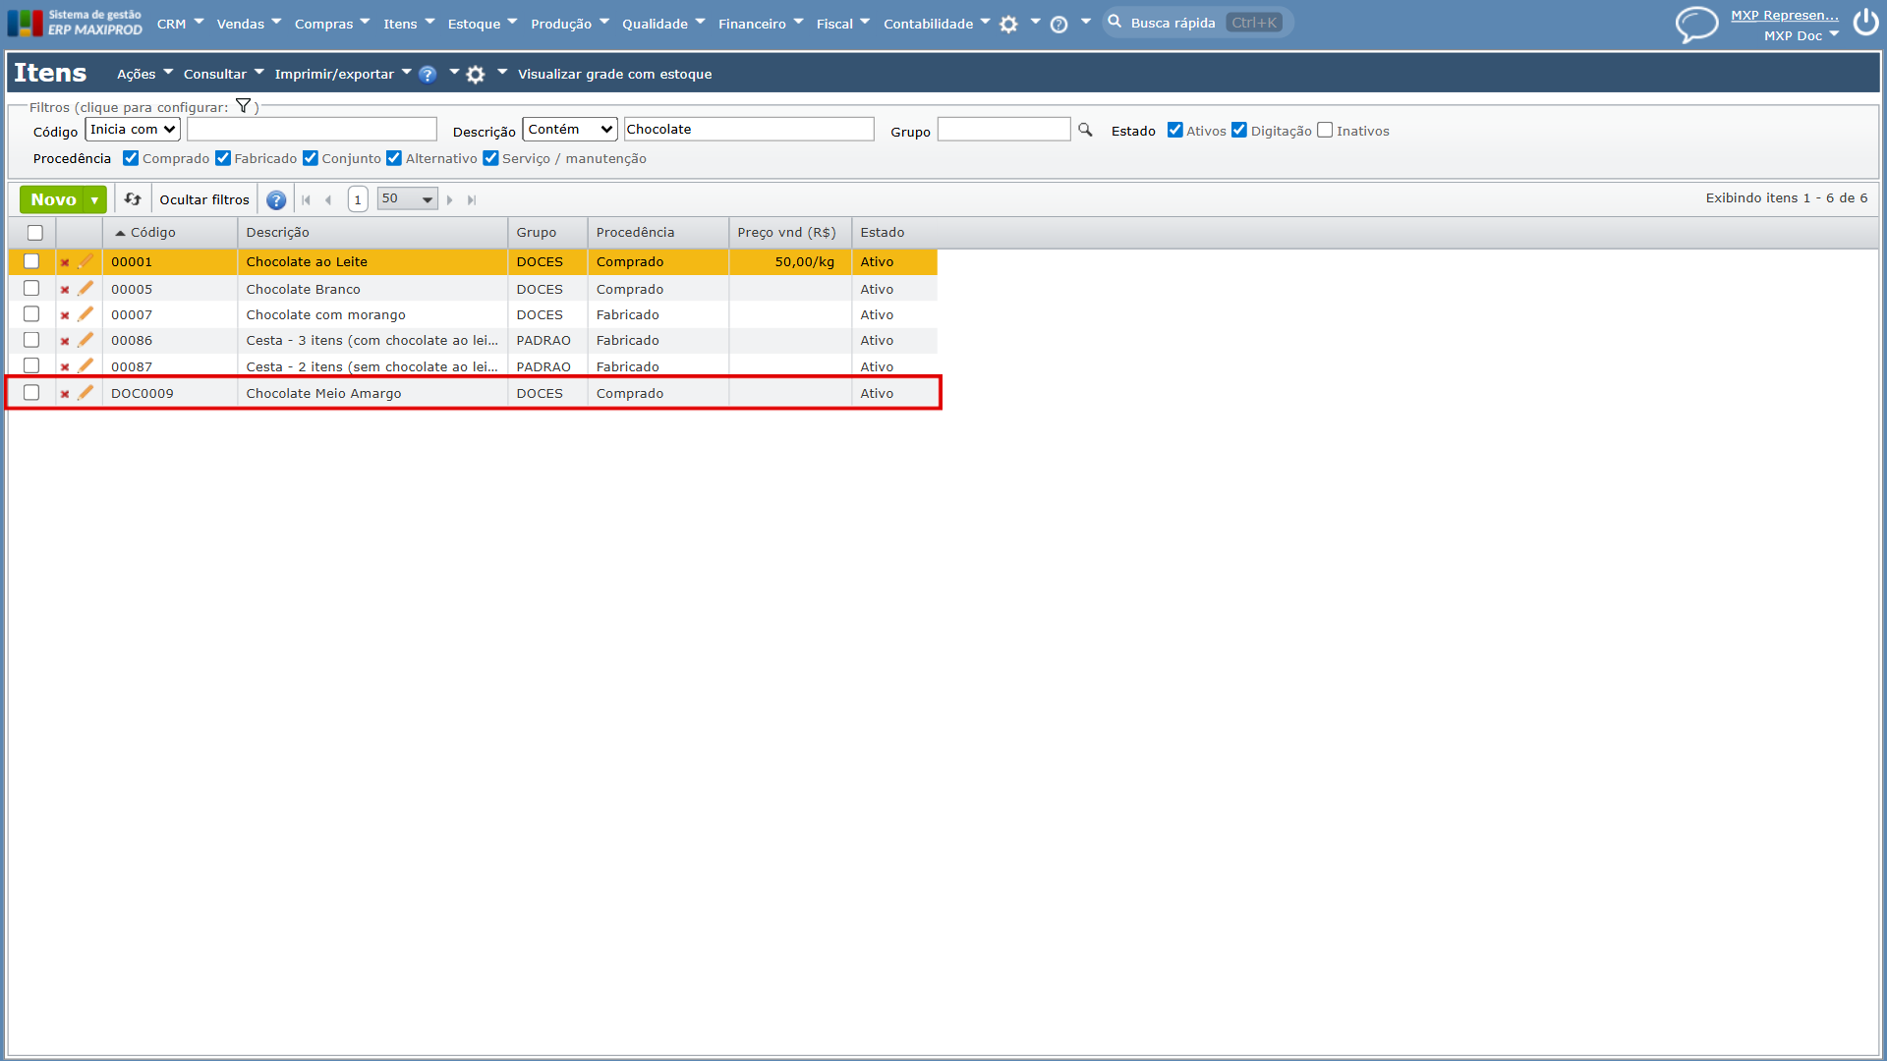Click the Grupo search magnifier icon
1887x1061 pixels.
[1085, 130]
